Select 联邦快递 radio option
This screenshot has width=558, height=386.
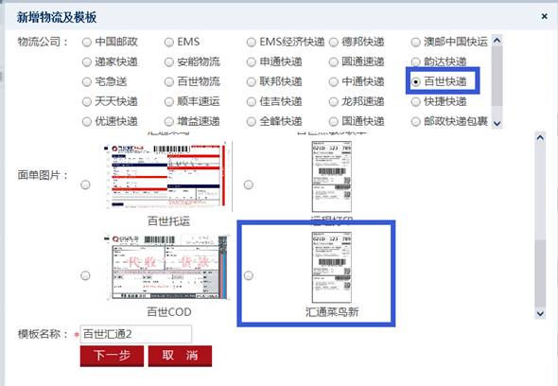pos(252,82)
